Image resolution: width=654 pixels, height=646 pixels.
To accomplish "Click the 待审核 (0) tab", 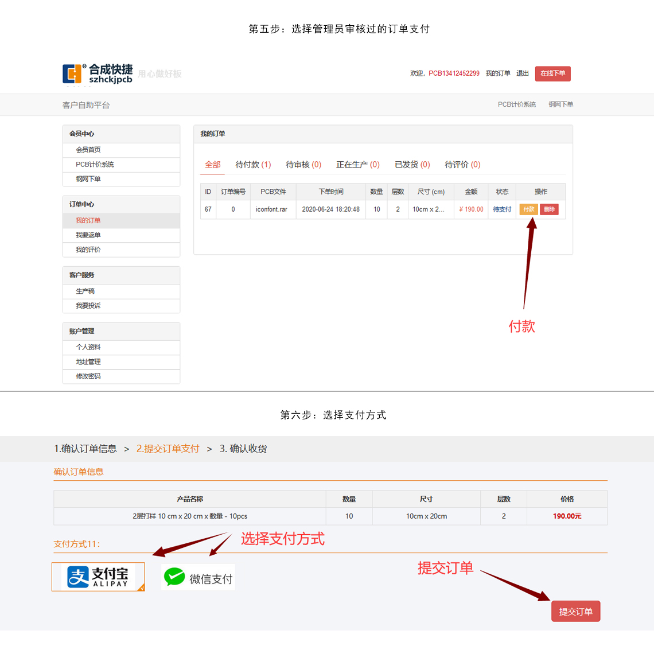I will pyautogui.click(x=303, y=165).
